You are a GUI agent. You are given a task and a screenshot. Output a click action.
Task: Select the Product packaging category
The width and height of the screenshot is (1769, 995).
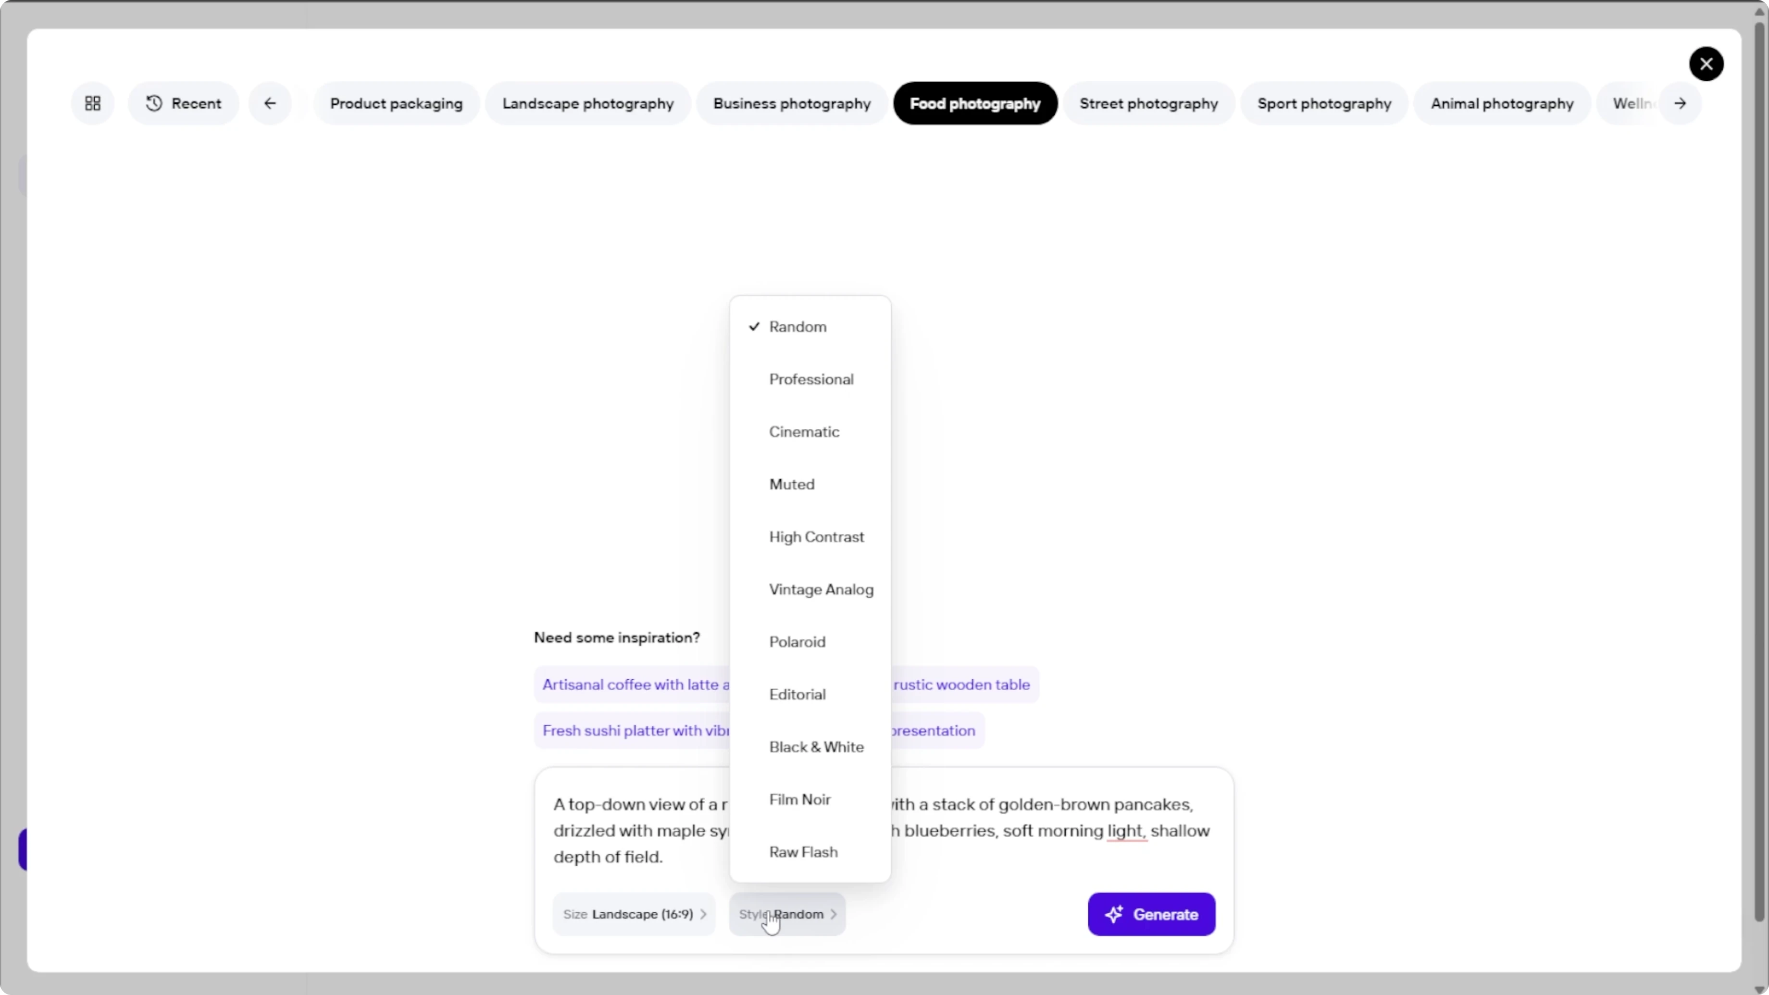coord(396,103)
